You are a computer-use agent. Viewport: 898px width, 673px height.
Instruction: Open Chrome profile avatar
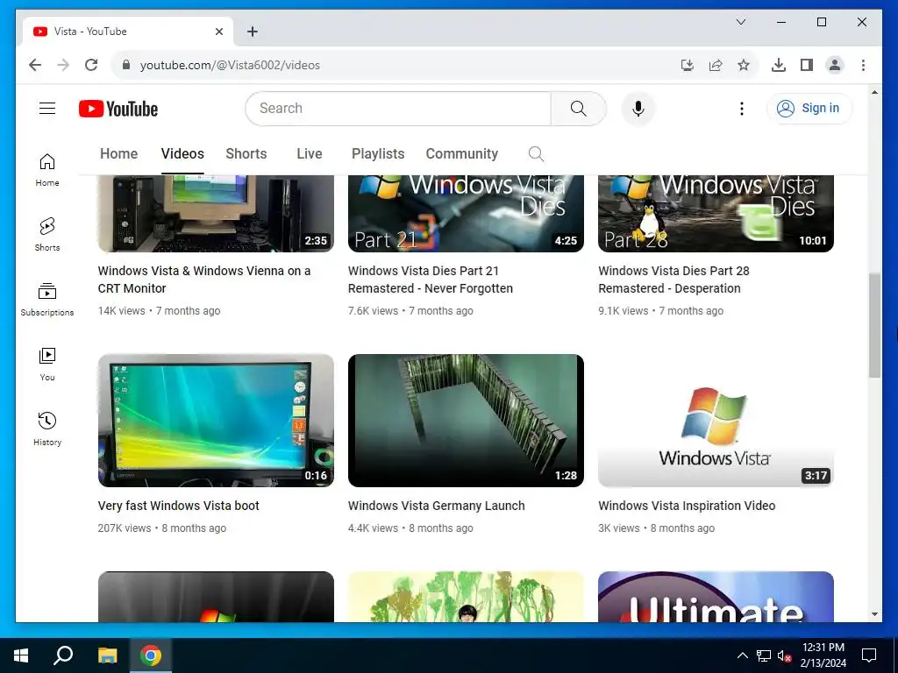coord(835,65)
